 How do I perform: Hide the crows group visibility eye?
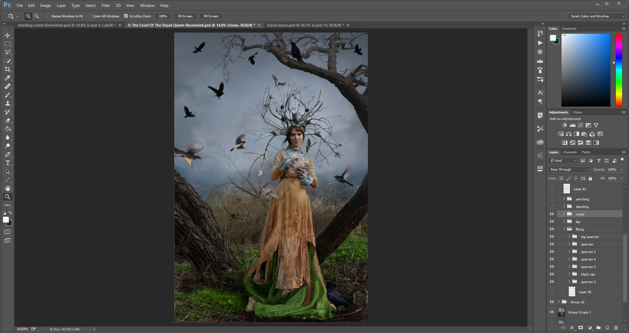point(552,214)
